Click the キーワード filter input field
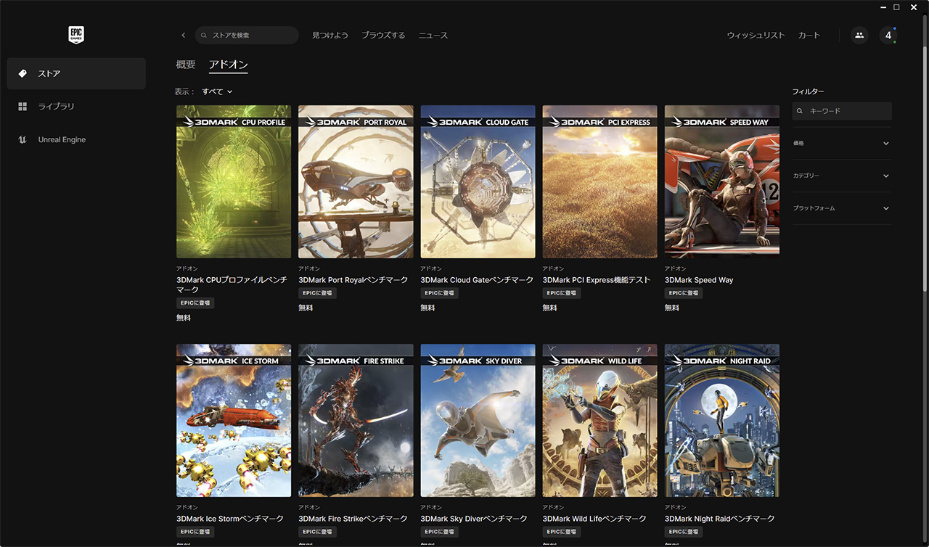This screenshot has height=547, width=929. pyautogui.click(x=848, y=111)
